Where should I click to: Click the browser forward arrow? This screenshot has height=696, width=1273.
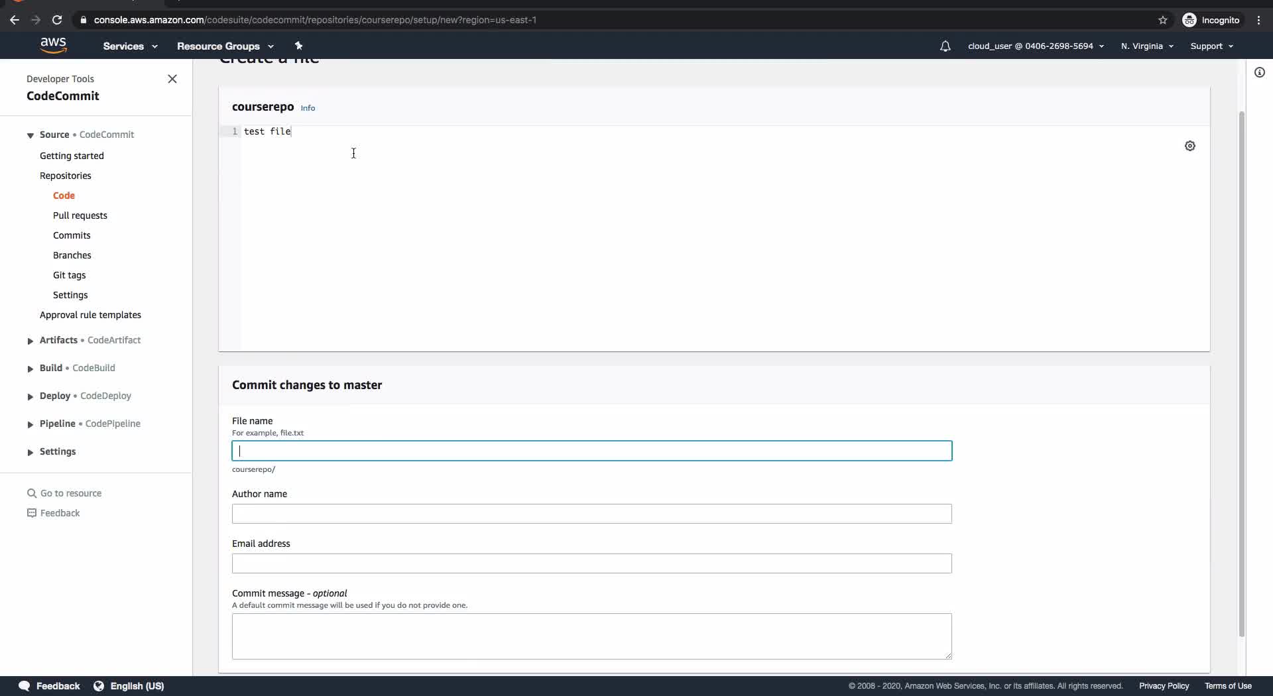[36, 20]
